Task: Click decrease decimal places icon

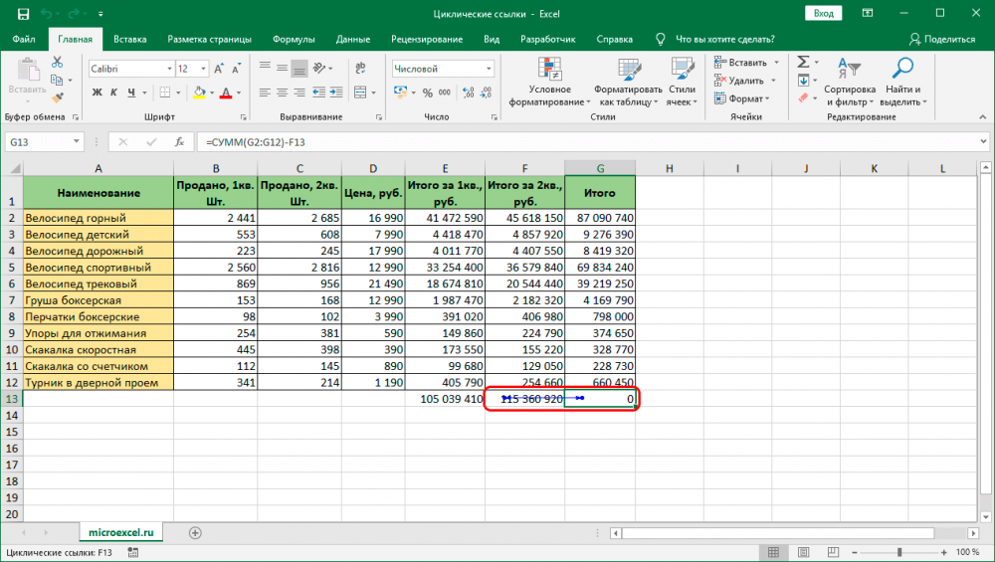Action: click(486, 93)
